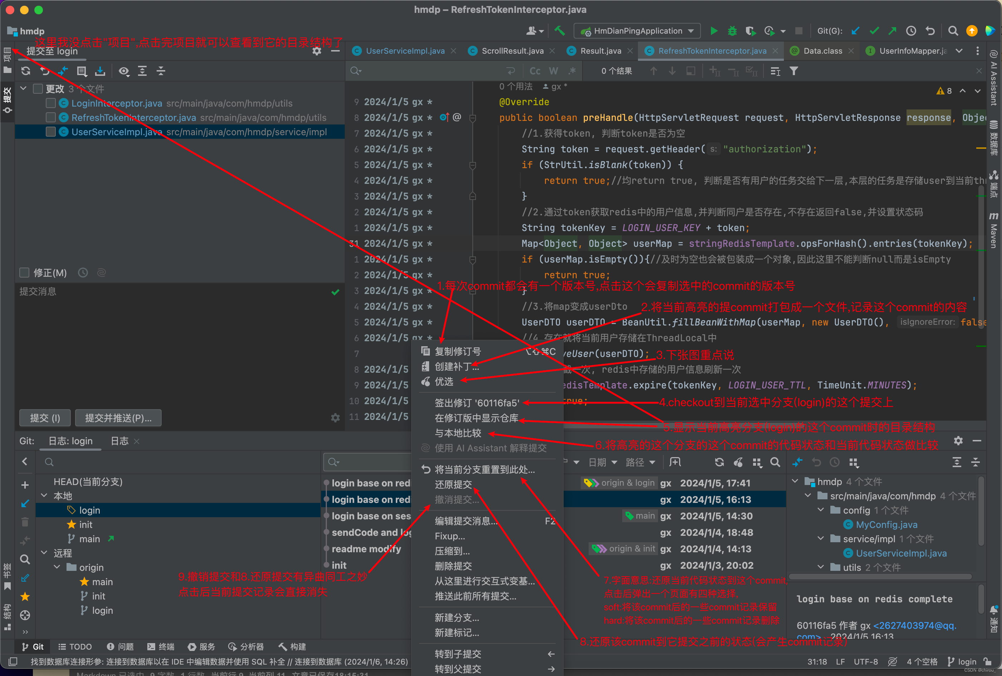Run HmDianPingApplication with the green play icon
This screenshot has height=676, width=1002.
[x=714, y=31]
